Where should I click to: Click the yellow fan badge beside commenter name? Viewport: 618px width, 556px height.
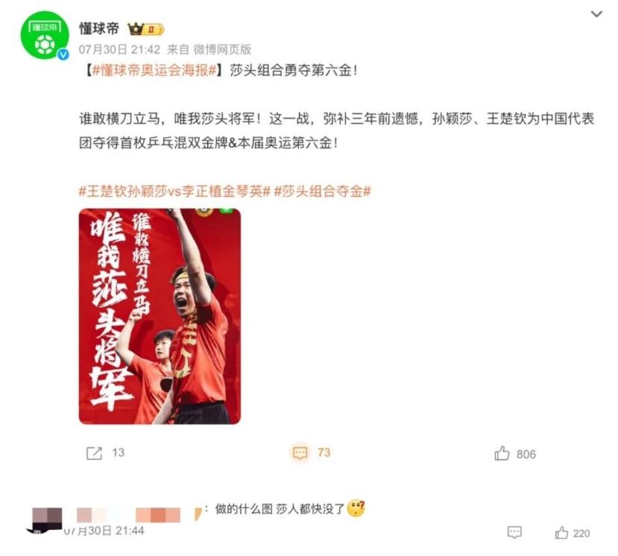pyautogui.click(x=198, y=514)
